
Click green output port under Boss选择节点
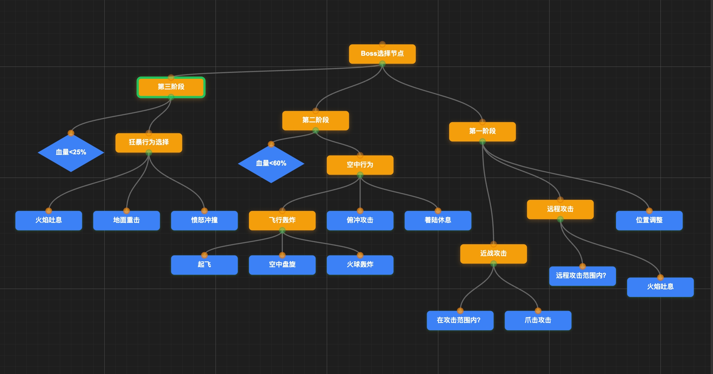point(382,64)
